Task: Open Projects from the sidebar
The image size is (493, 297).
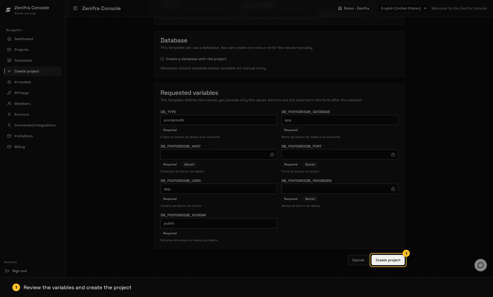Action: click(33, 50)
